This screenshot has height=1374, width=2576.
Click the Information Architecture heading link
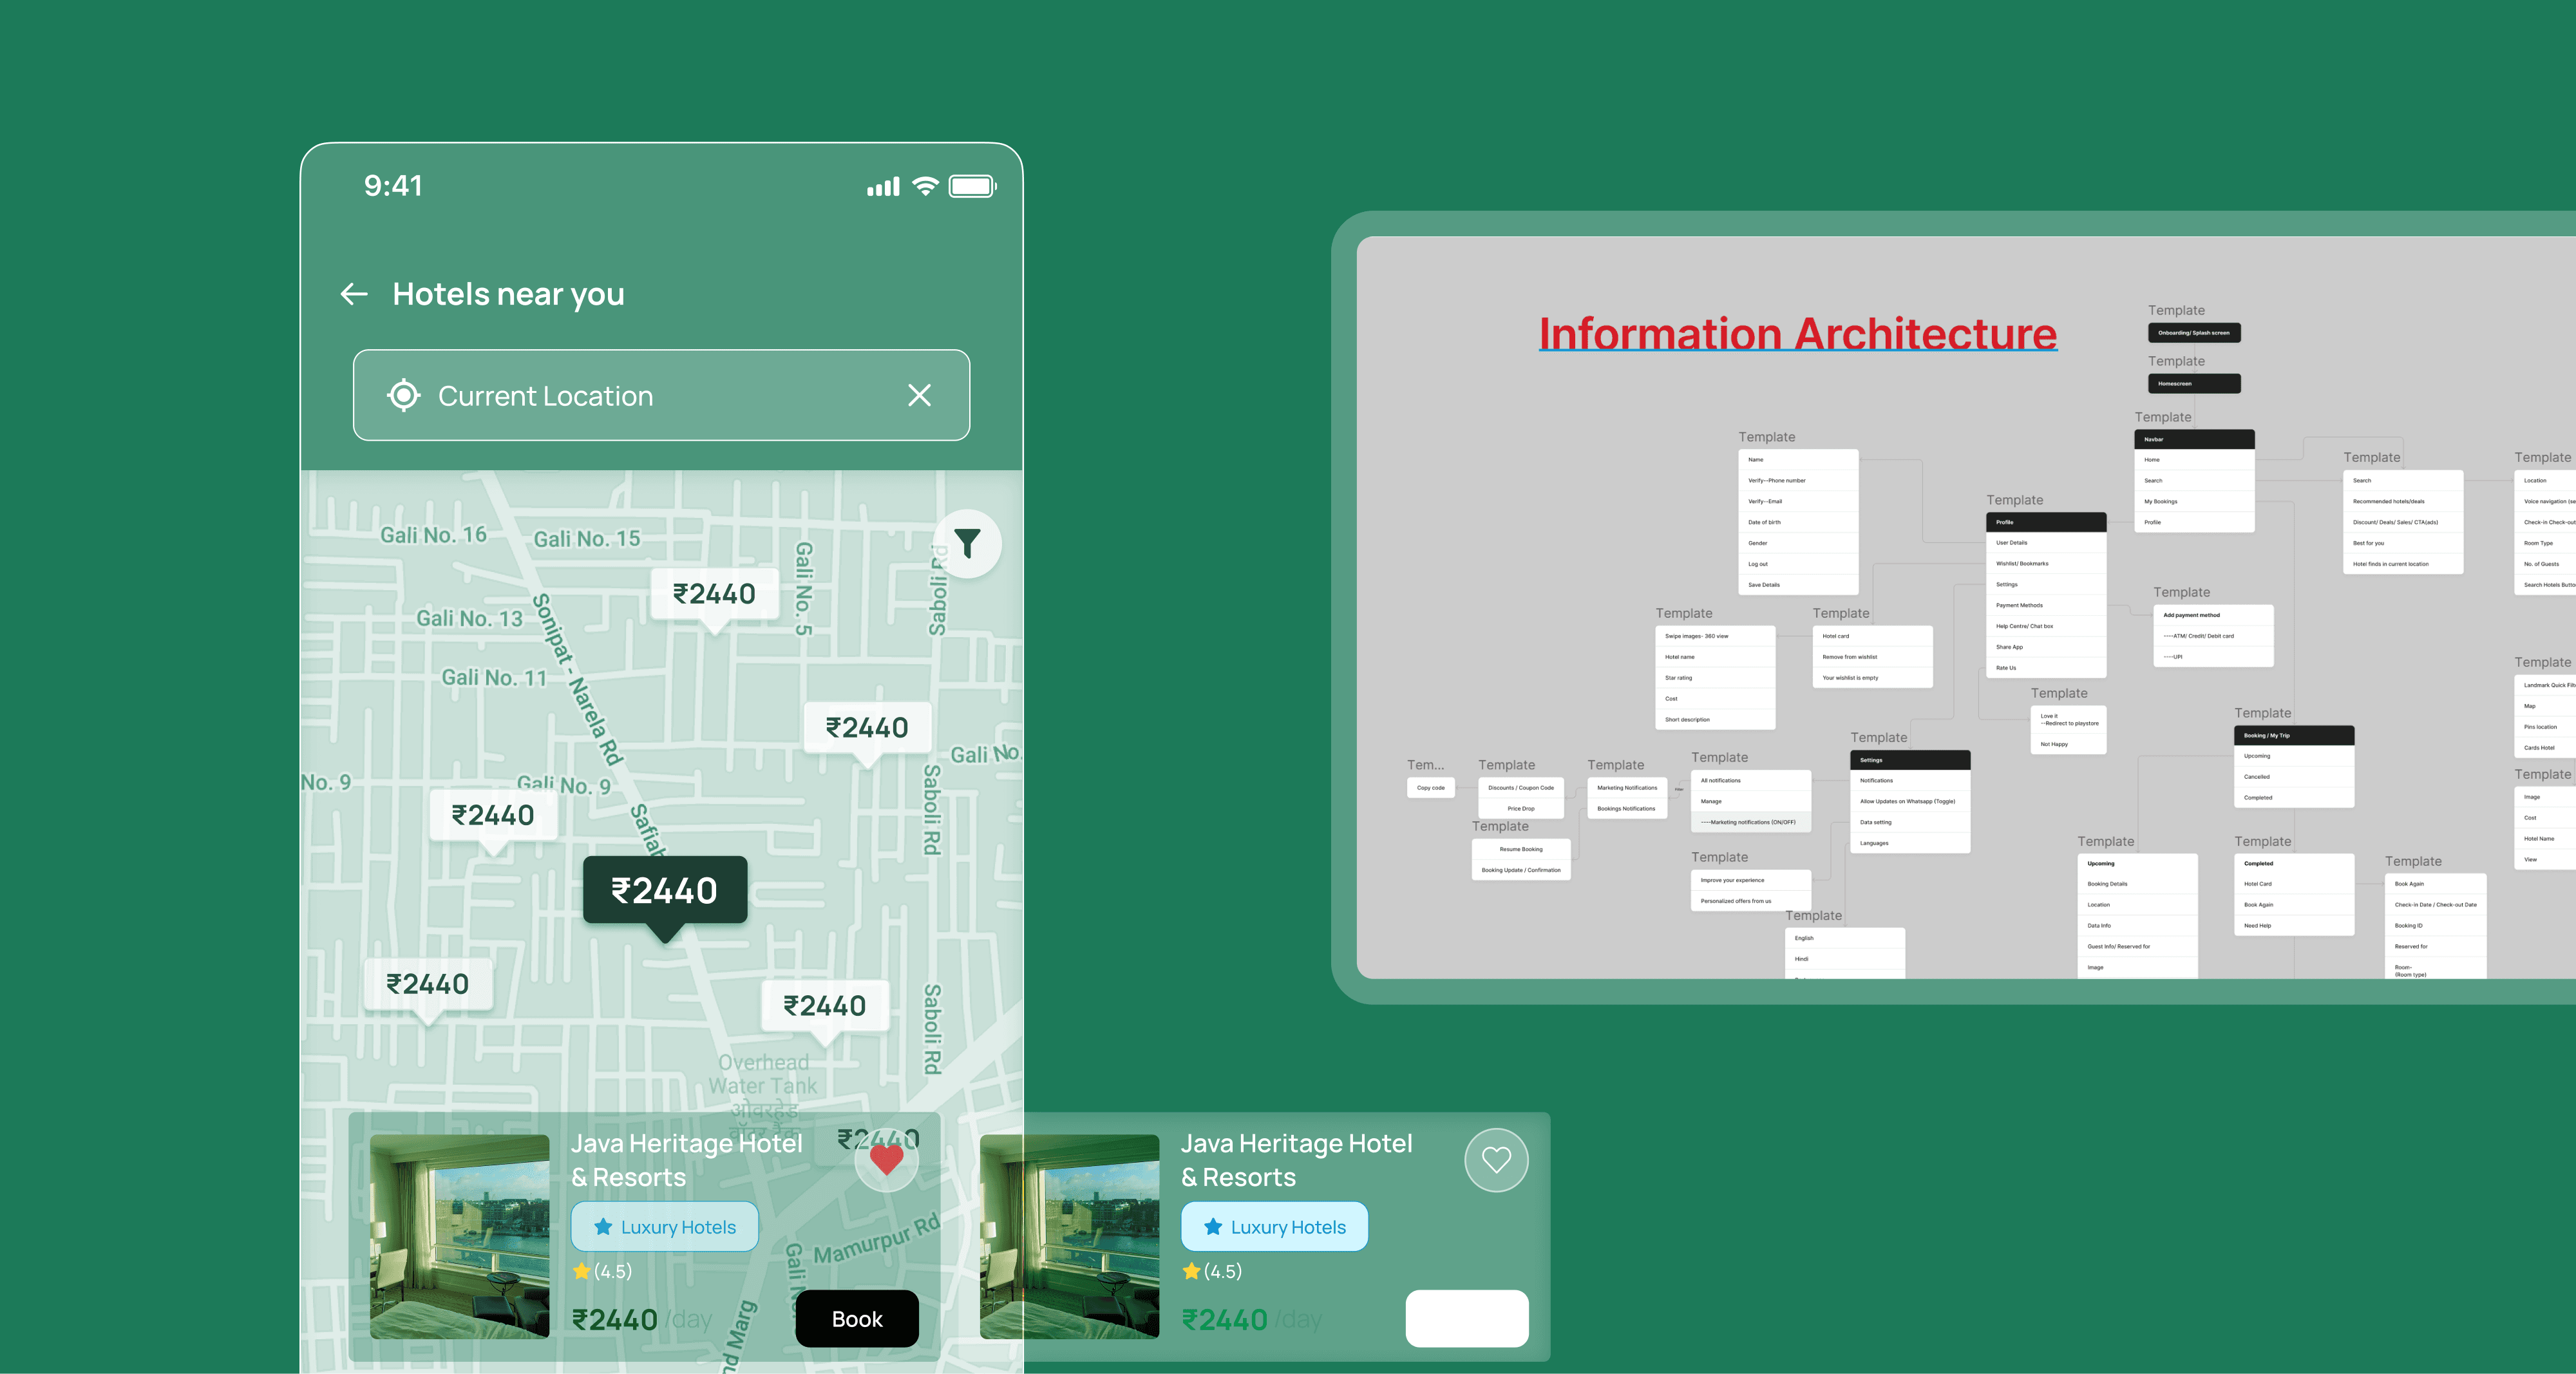[x=1797, y=334]
